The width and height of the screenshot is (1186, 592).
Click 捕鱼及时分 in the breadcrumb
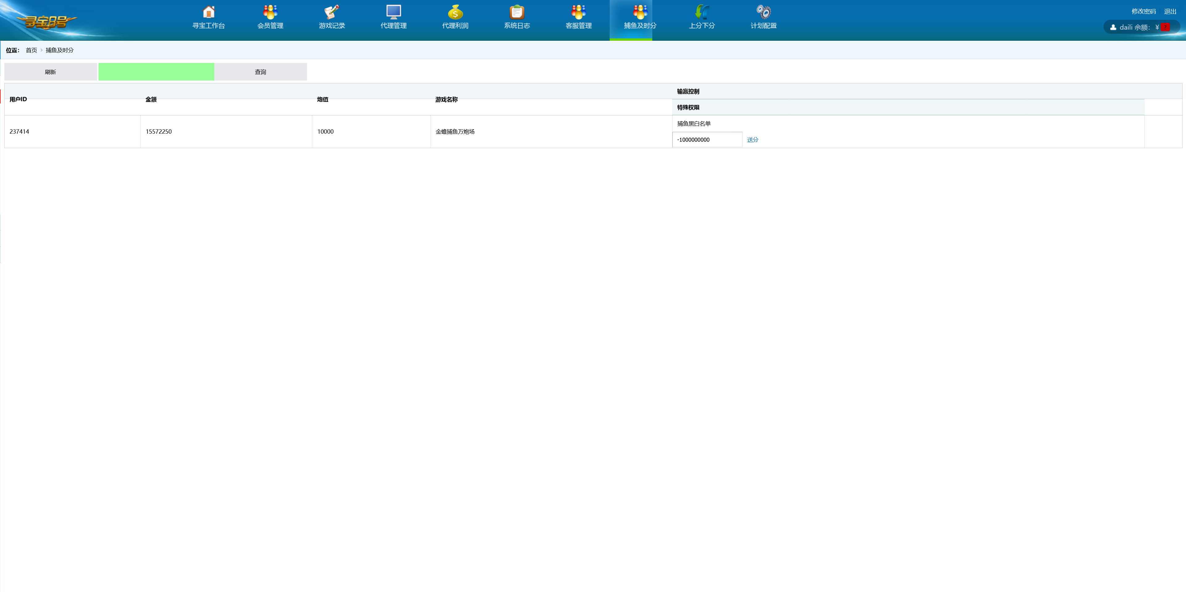click(x=59, y=50)
